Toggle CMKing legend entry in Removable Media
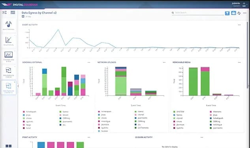The height and width of the screenshot is (148, 250). pos(215,122)
